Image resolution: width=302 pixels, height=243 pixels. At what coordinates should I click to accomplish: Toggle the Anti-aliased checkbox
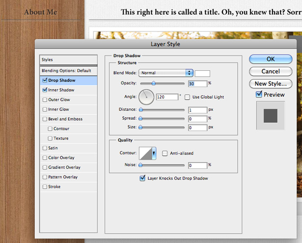click(165, 153)
